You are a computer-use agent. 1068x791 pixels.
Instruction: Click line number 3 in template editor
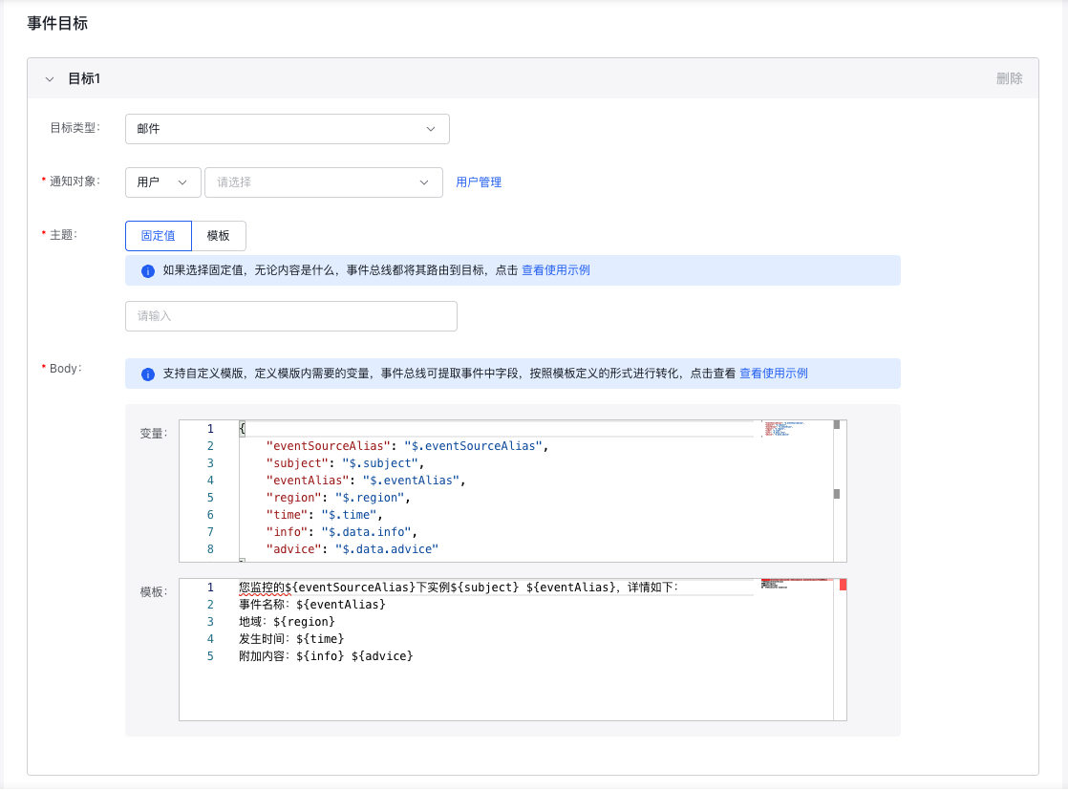pyautogui.click(x=210, y=622)
